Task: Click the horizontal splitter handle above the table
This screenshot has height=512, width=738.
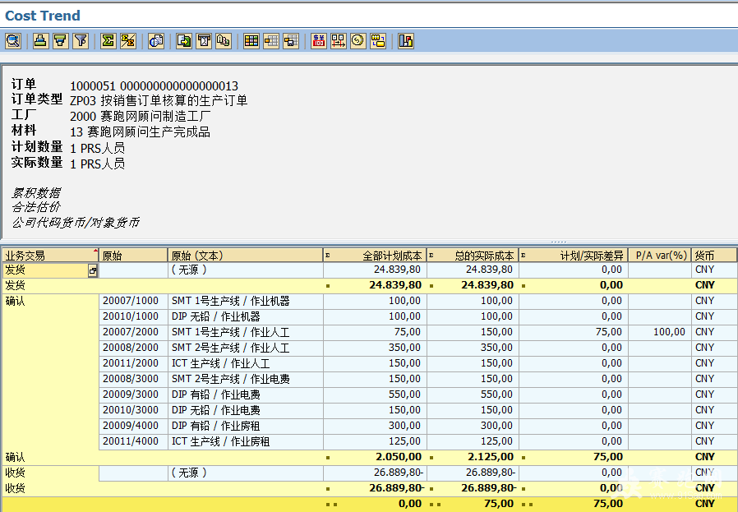Action: coord(558,242)
